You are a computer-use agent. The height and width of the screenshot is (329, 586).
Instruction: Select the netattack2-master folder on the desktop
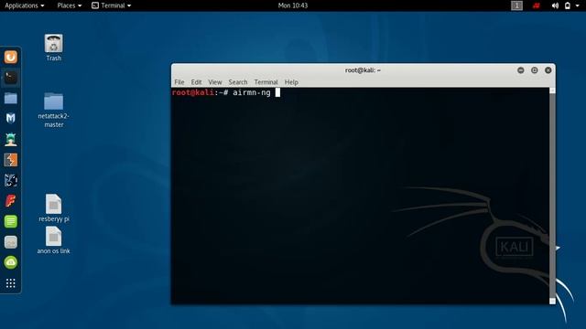pyautogui.click(x=54, y=110)
